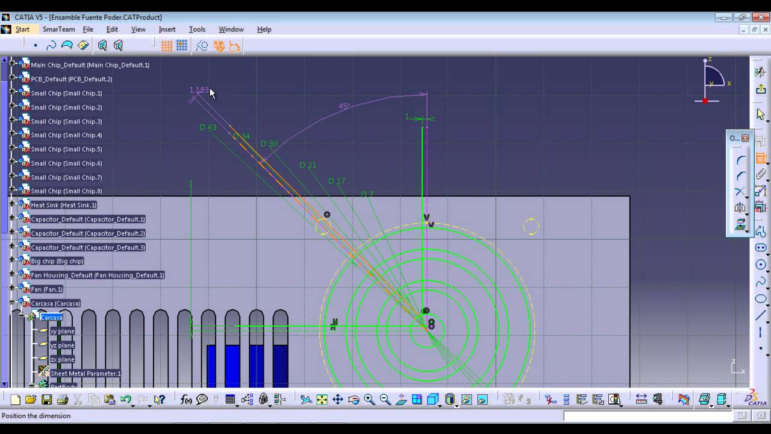Viewport: 771px width, 434px height.
Task: Open the Window menu
Action: [231, 29]
